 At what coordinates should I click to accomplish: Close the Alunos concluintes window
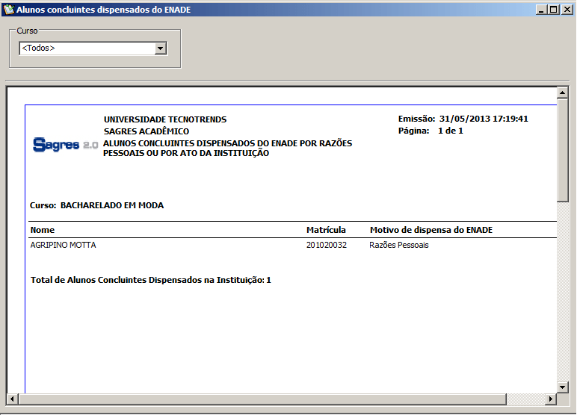coord(567,10)
